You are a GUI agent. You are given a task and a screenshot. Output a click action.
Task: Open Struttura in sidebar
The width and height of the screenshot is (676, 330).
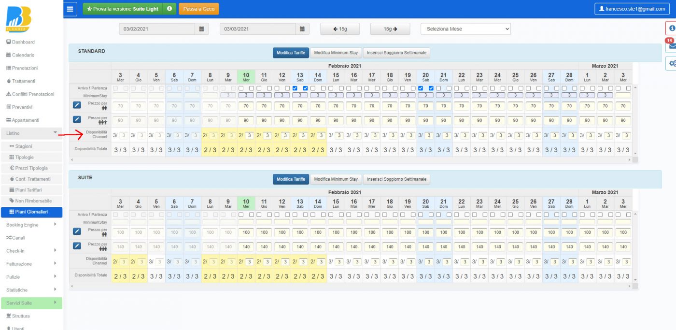[18, 316]
